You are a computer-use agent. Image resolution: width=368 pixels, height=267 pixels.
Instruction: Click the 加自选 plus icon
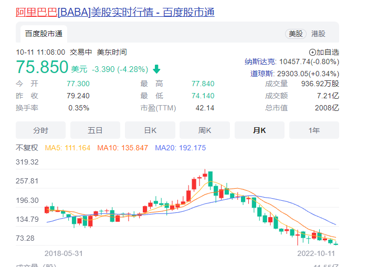point(312,52)
